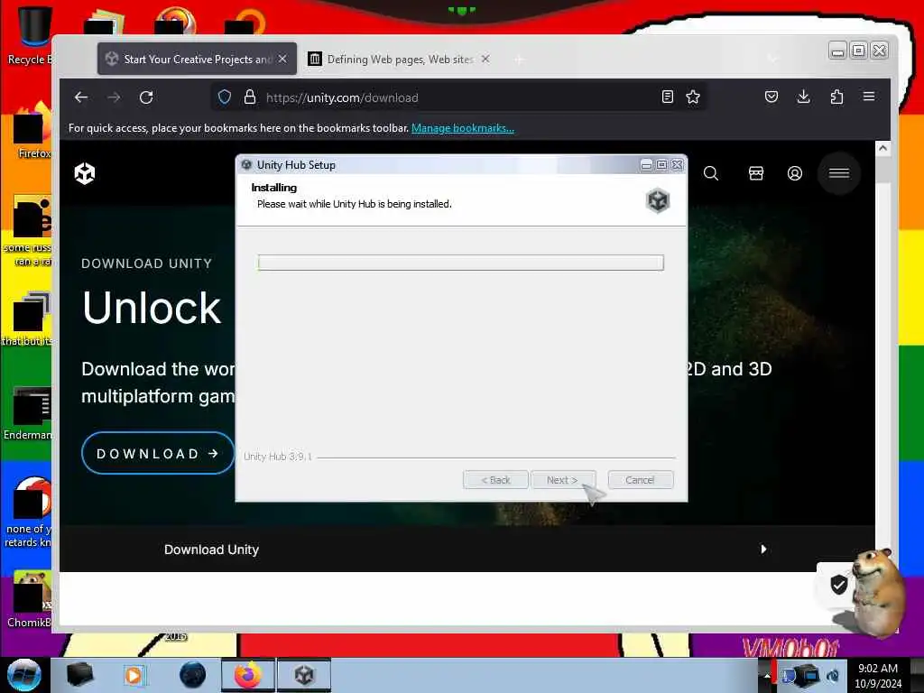
Task: Switch to Firefox in the taskbar
Action: click(x=248, y=675)
